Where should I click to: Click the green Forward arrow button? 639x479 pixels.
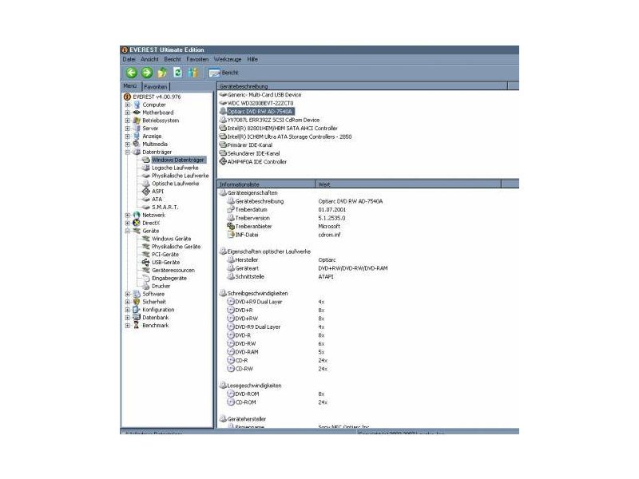(x=147, y=73)
